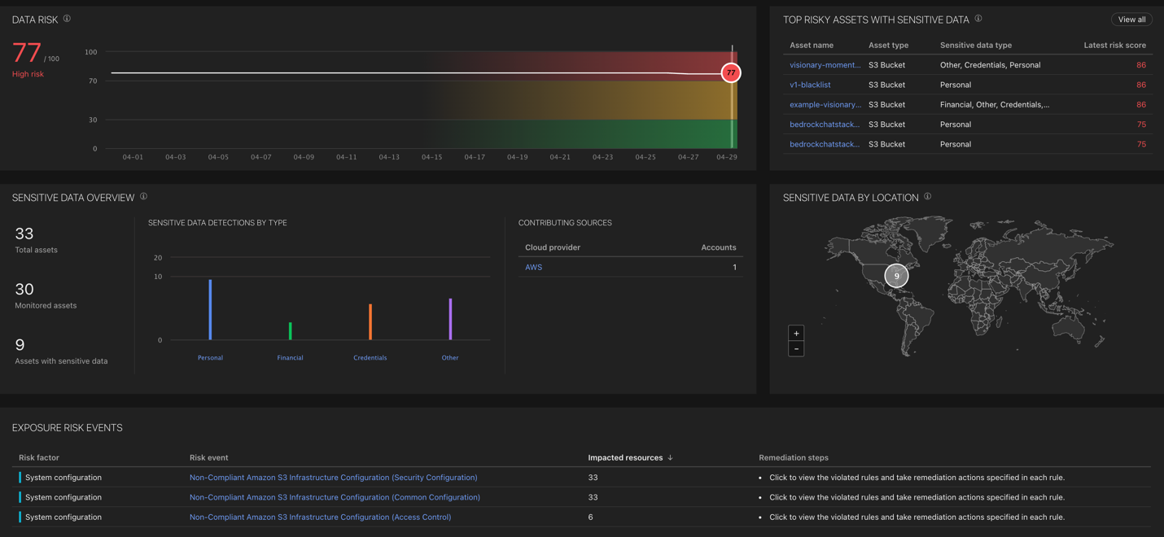Viewport: 1164px width, 537px height.
Task: Click the map cluster marker showing 9
Action: tap(896, 276)
